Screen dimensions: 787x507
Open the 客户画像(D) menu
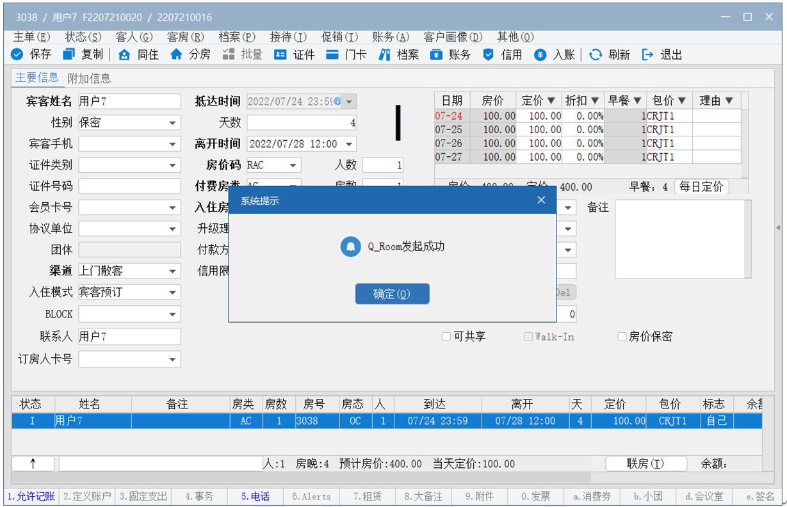(x=453, y=37)
